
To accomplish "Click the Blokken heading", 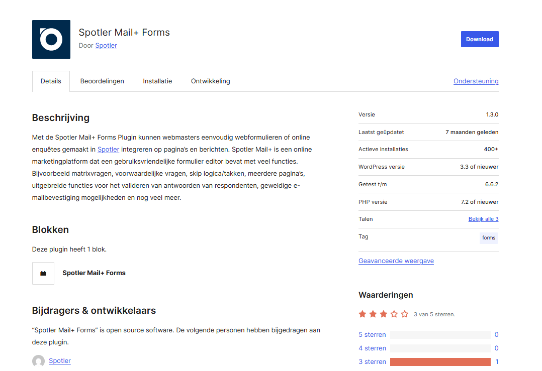I will pyautogui.click(x=50, y=229).
